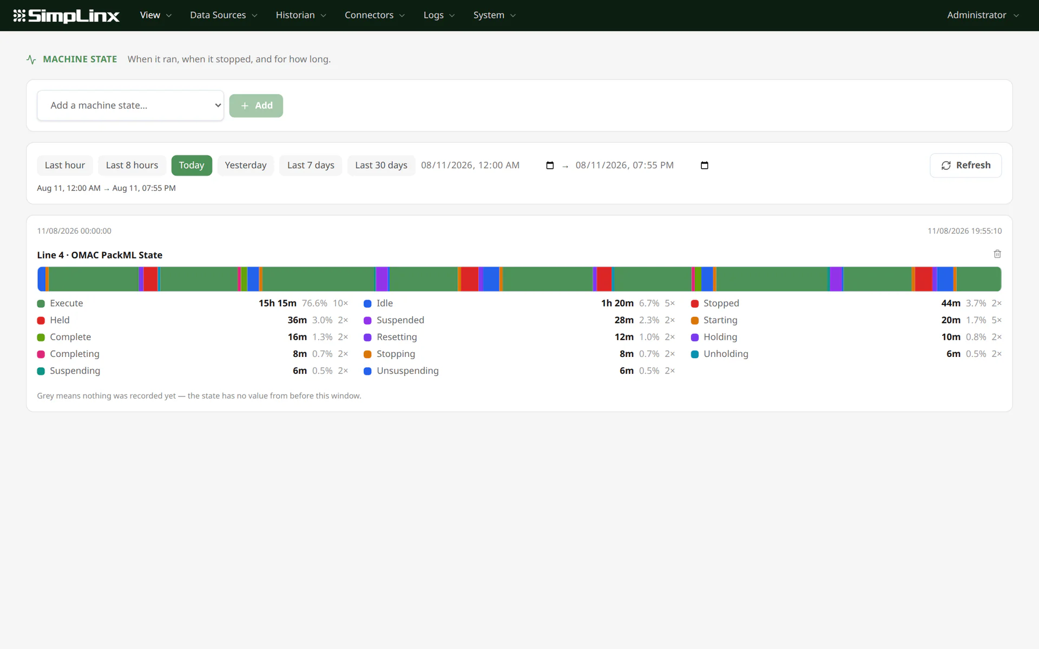Image resolution: width=1039 pixels, height=649 pixels.
Task: Click the start timestamp 11/08/2026 00:00:00
Action: tap(74, 231)
